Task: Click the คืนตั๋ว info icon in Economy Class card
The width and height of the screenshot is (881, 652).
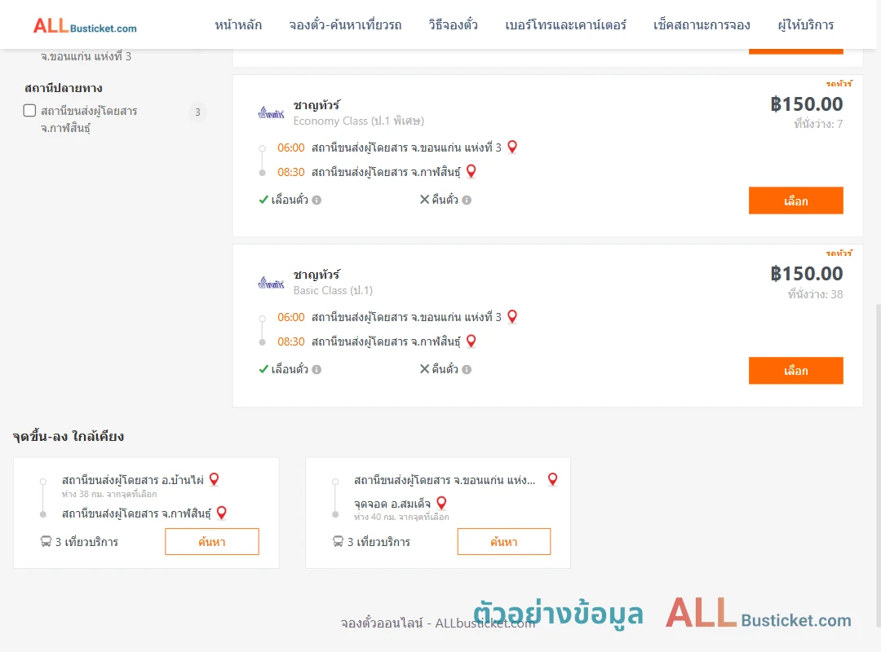Action: (467, 200)
